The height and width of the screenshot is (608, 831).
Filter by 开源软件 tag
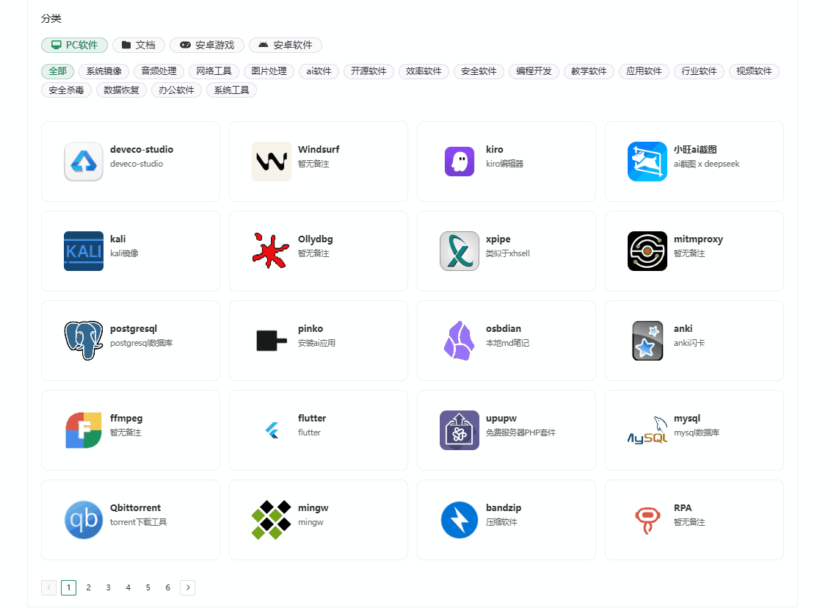(369, 71)
